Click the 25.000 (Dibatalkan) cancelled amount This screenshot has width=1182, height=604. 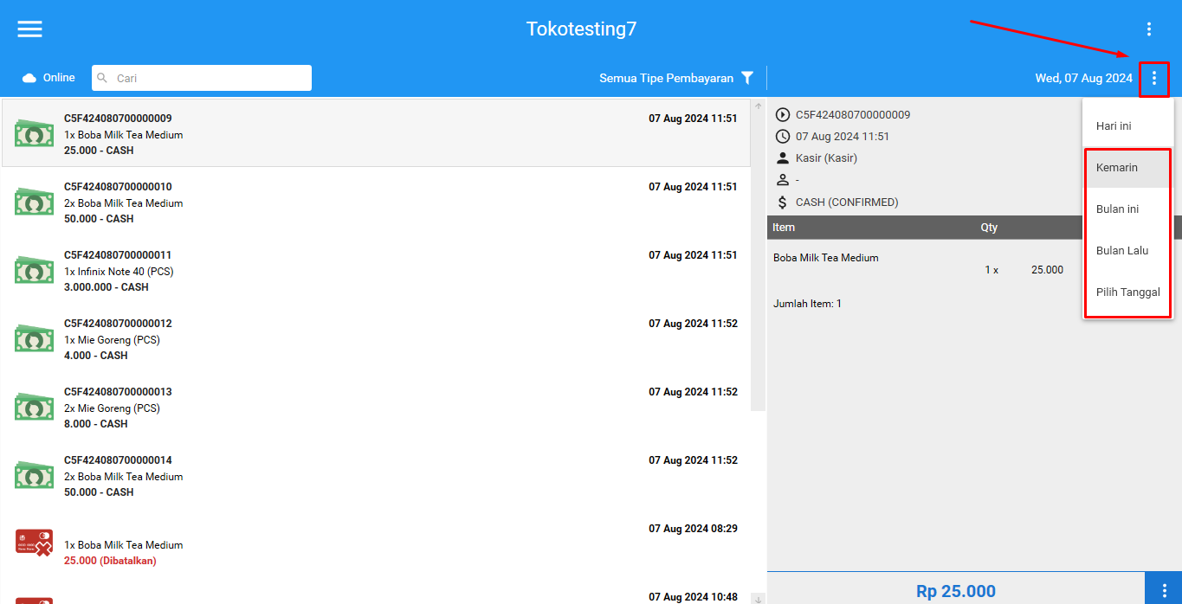point(110,561)
